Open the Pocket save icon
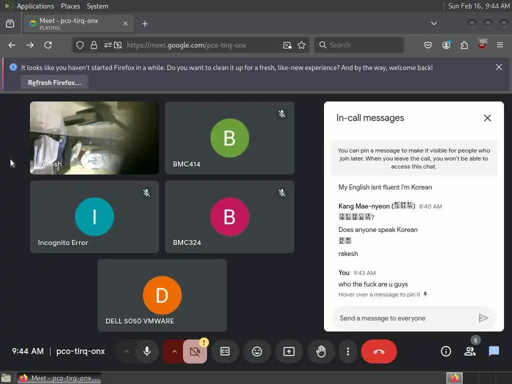The image size is (512, 384). point(428,45)
